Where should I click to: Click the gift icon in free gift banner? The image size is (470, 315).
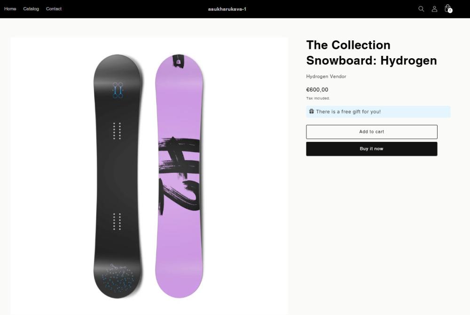(312, 111)
